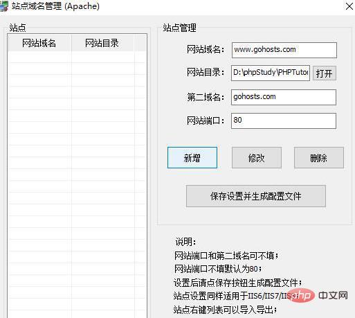Click the 第二域名: label
The image size is (355, 318).
click(206, 97)
